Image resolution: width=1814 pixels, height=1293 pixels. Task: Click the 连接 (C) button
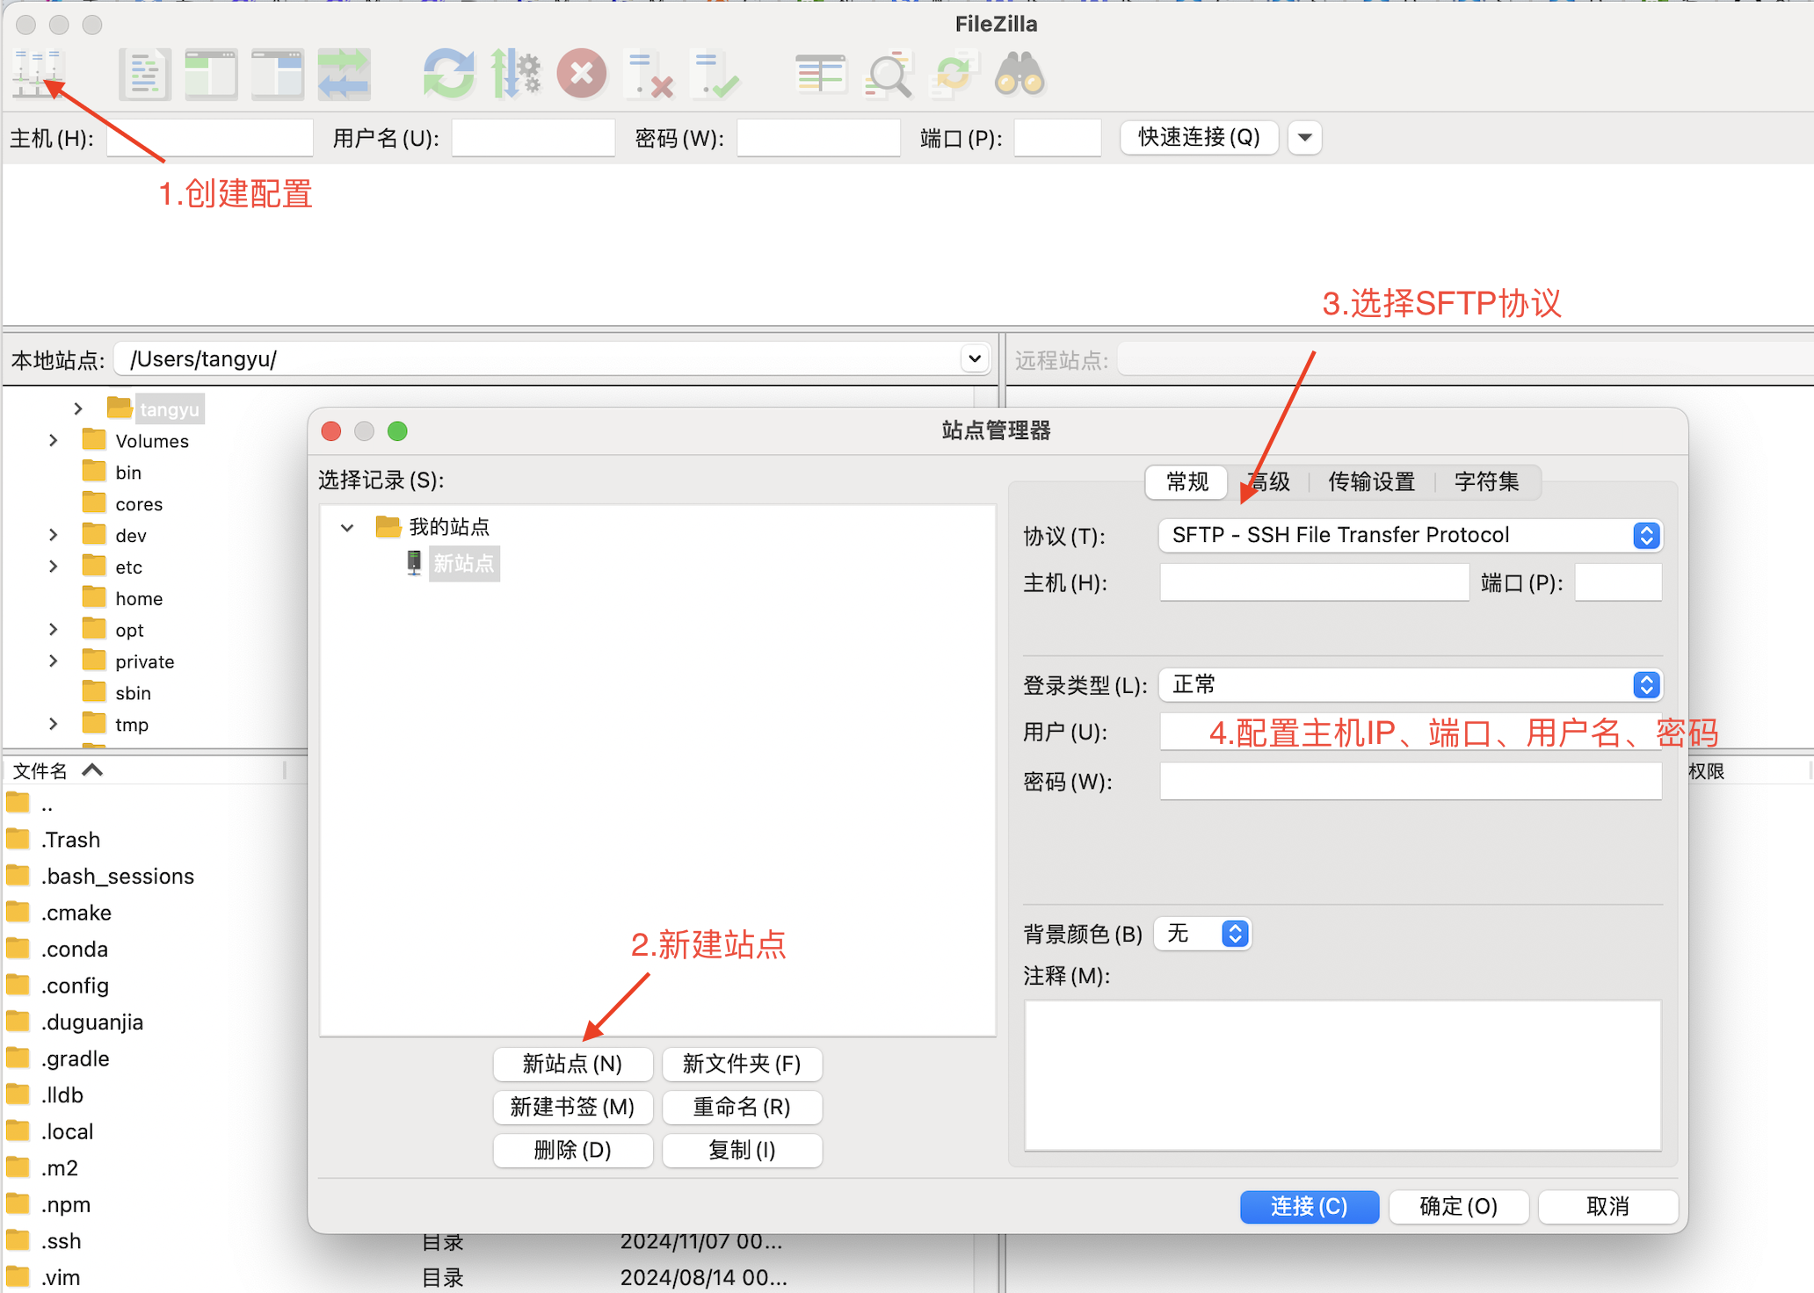[x=1309, y=1206]
